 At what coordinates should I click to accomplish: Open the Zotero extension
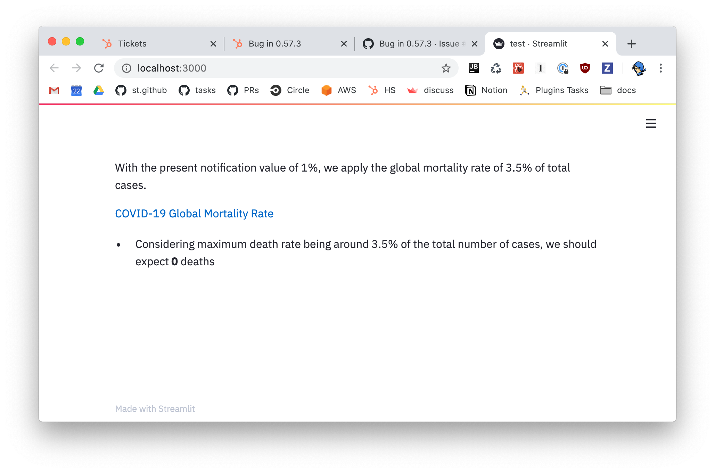[607, 68]
